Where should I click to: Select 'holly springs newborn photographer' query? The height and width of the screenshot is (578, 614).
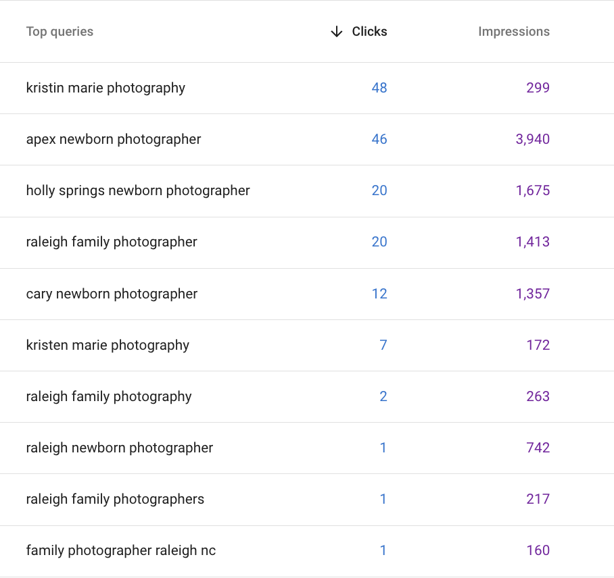click(x=138, y=190)
